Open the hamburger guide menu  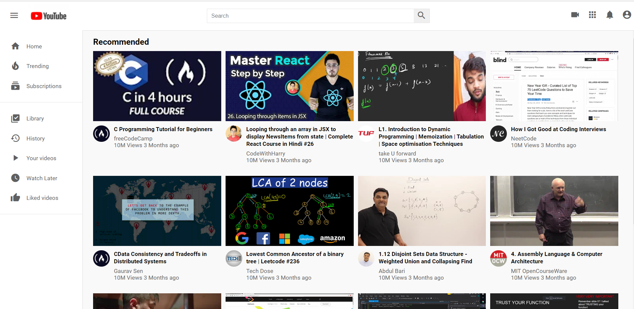click(14, 15)
